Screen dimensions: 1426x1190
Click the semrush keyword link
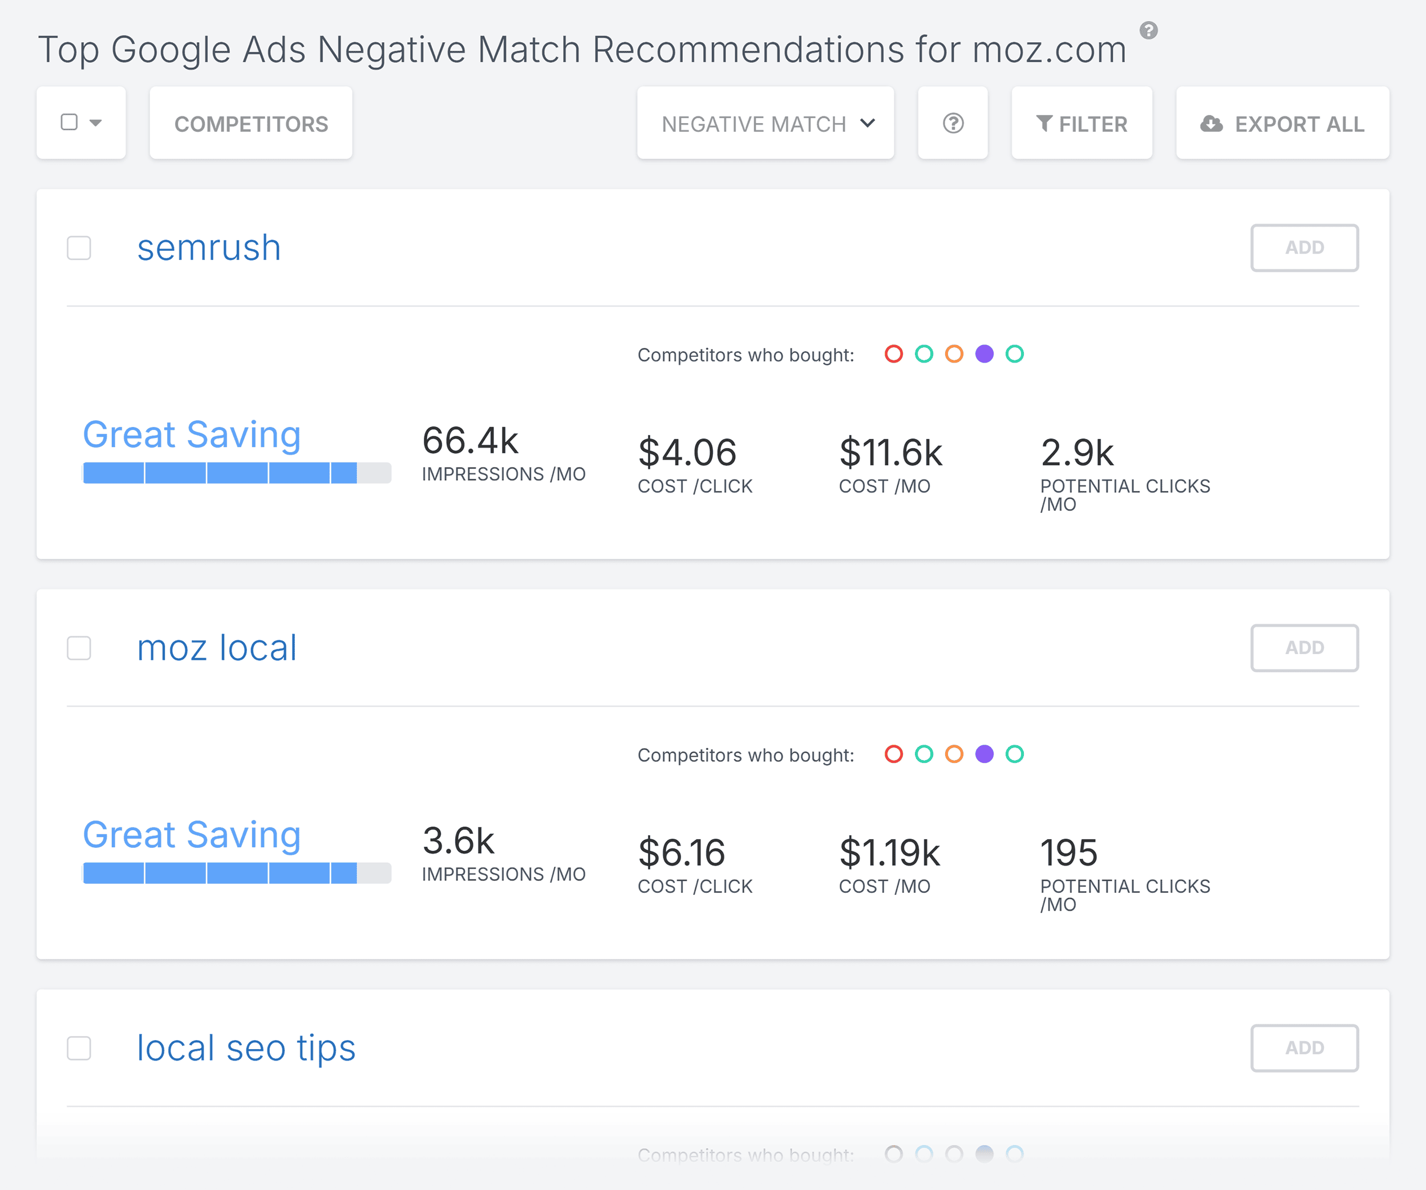click(x=209, y=248)
